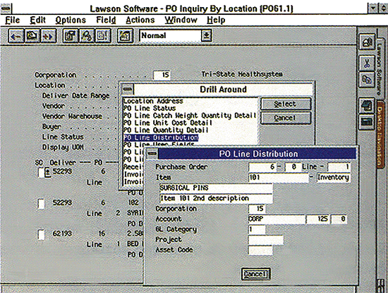Select PO Line Unit Cost Detail
Viewport: 388px width, 293px height.
167,123
